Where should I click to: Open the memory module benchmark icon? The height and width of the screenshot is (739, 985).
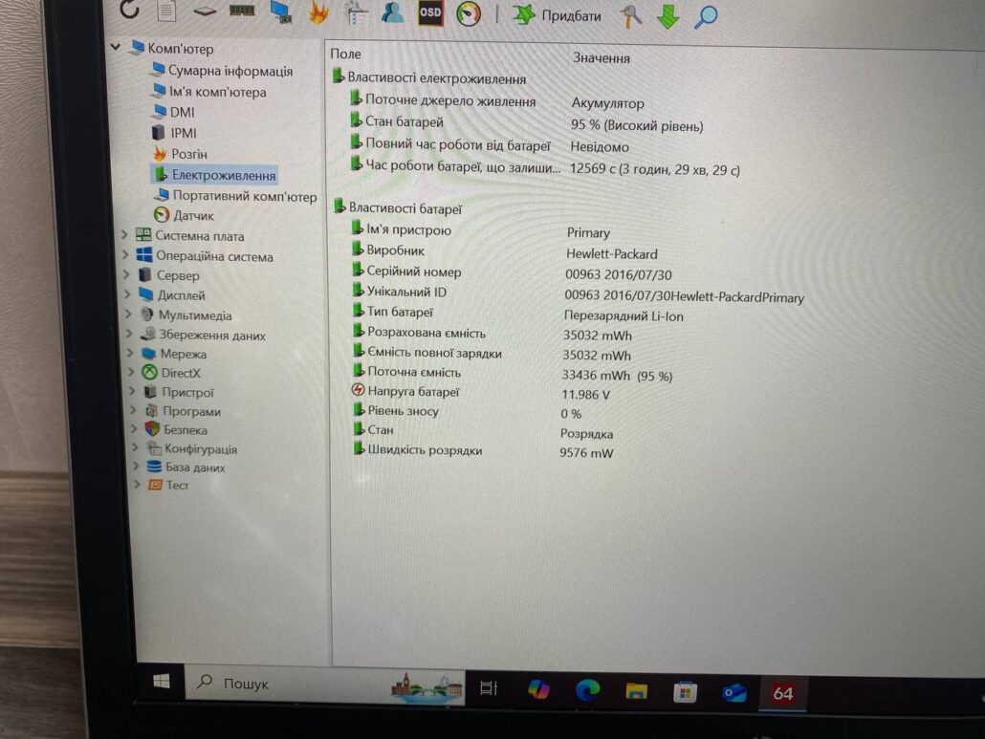point(242,11)
